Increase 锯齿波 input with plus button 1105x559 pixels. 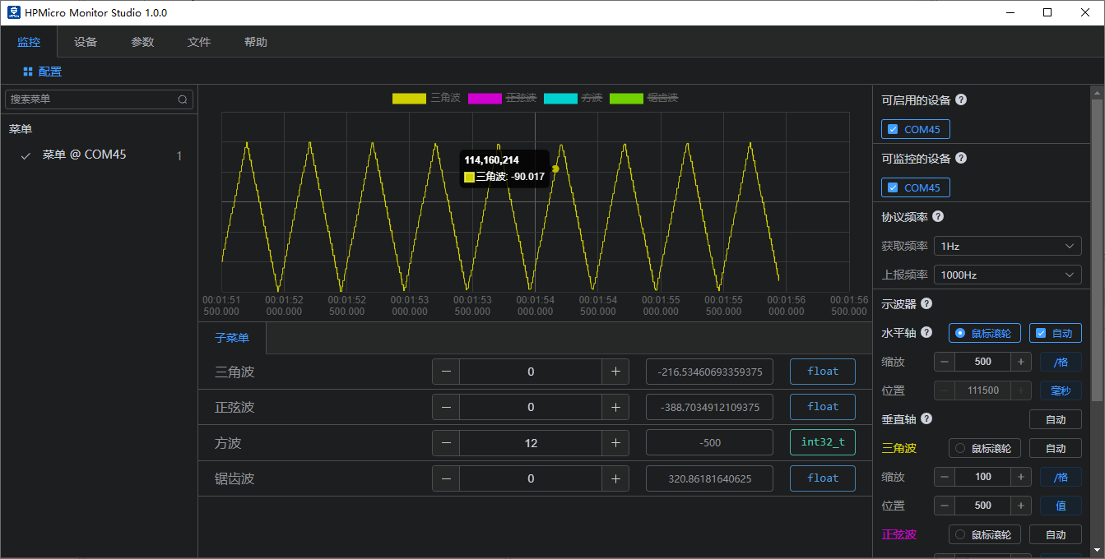point(615,478)
